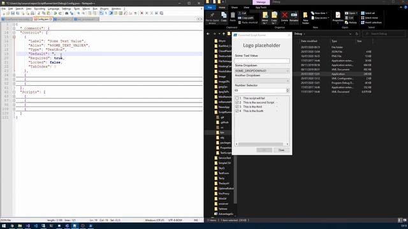408x229 pixels.
Task: Open the App Tools tab in Explorer
Action: pyautogui.click(x=261, y=8)
